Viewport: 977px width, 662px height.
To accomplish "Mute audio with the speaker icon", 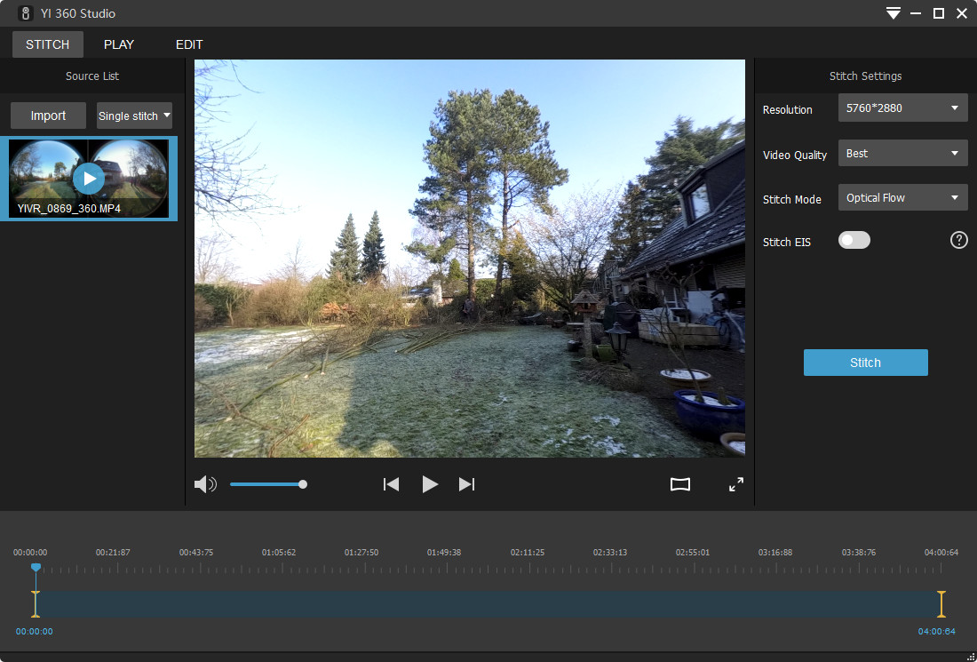I will [x=204, y=484].
